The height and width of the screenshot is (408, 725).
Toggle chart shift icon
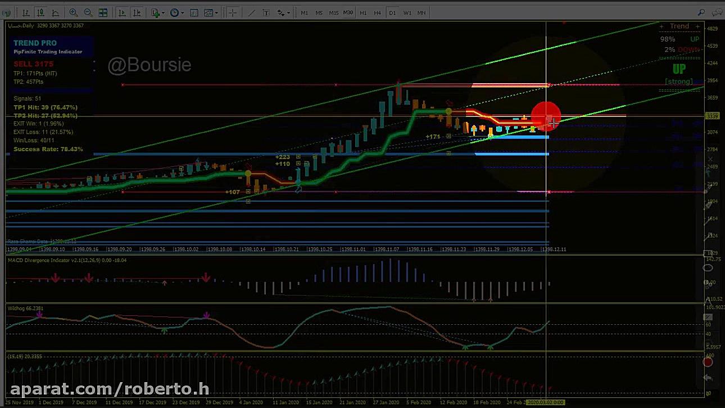[137, 12]
